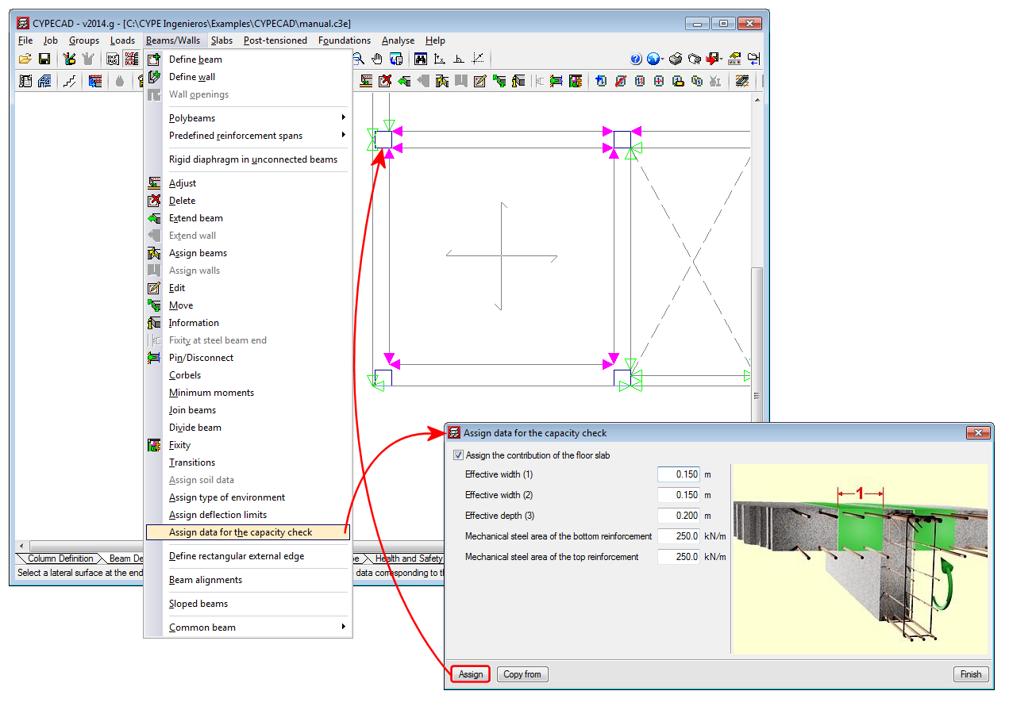Click the Fixity colored grid toolbar icon
Viewport: 1009px width, 710px height.
click(576, 81)
